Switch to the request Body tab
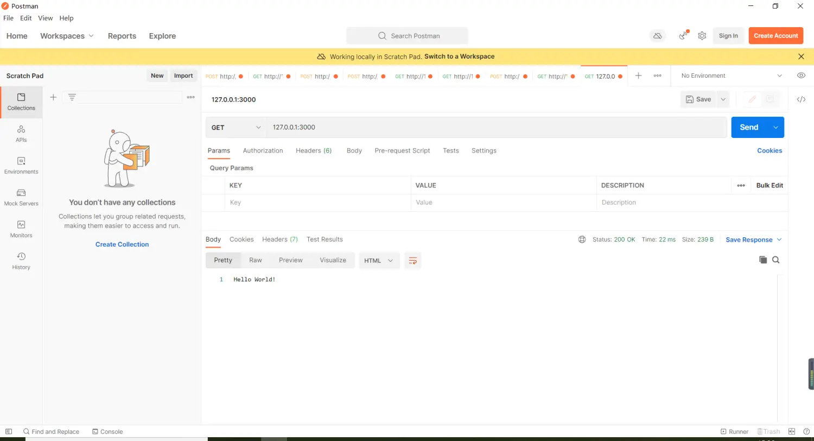This screenshot has height=441, width=814. point(354,150)
